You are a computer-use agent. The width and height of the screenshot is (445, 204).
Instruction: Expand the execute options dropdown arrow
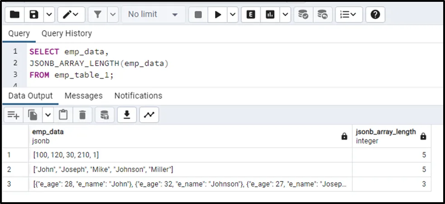pyautogui.click(x=233, y=14)
